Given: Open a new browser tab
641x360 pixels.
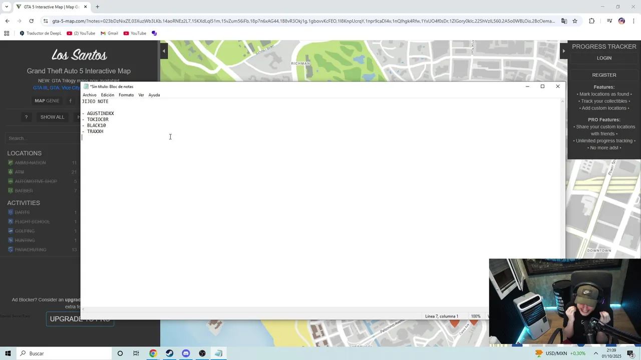Looking at the screenshot, I should [x=97, y=7].
